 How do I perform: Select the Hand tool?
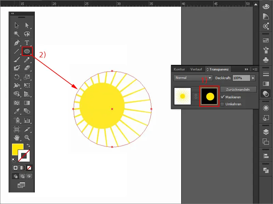(x=17, y=138)
